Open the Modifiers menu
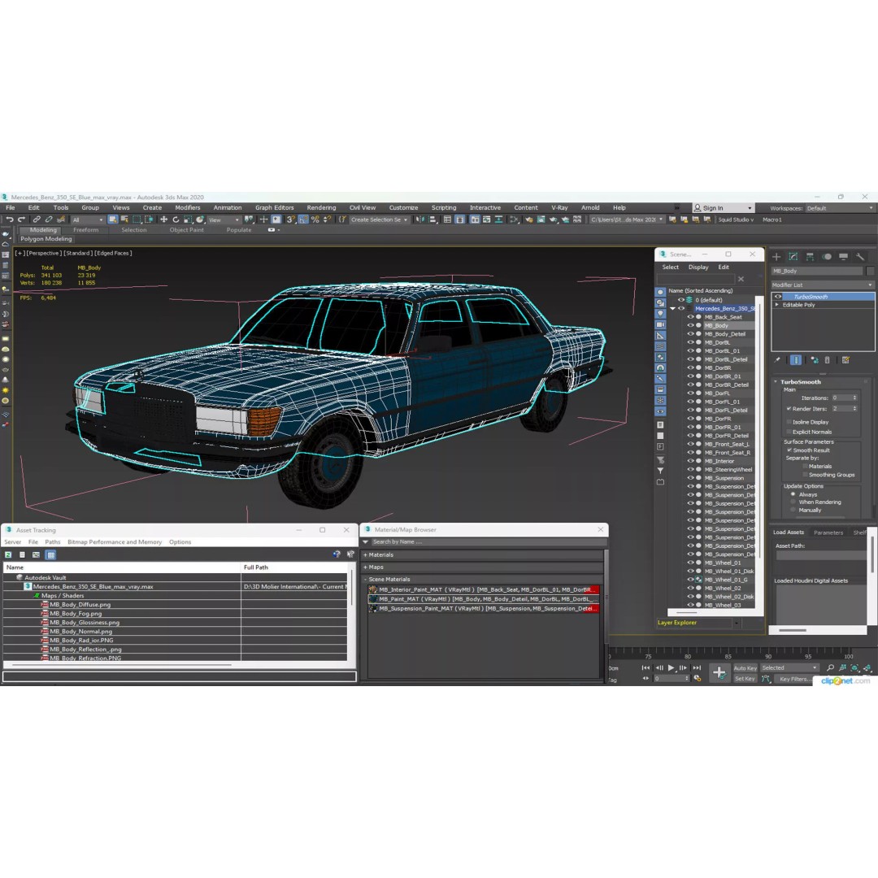Viewport: 878px width, 878px height. (x=188, y=208)
